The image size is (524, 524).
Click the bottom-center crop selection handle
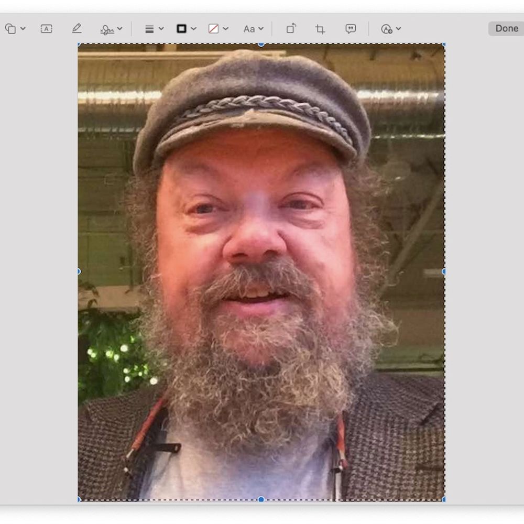pos(261,499)
